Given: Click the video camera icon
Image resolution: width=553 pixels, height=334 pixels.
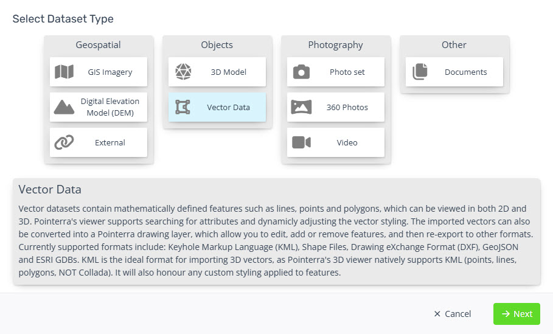Looking at the screenshot, I should (x=301, y=142).
